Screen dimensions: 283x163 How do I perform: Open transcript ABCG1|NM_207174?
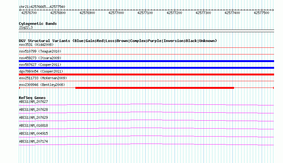pos(33,141)
